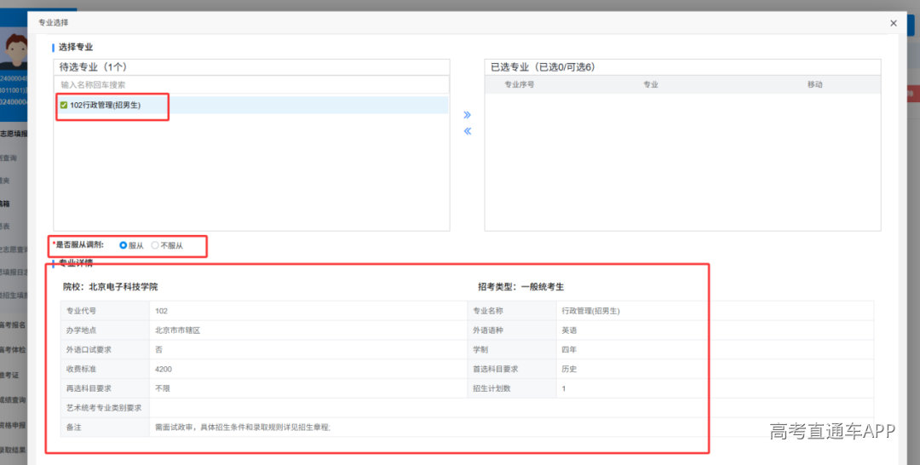Click the 北京市市辖区 cell

pos(308,330)
